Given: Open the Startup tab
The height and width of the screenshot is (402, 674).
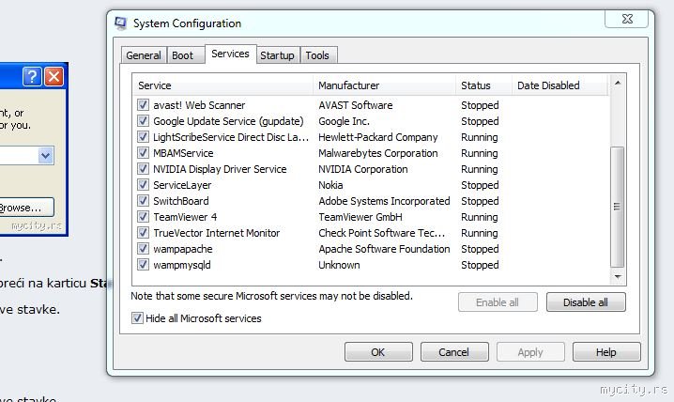Looking at the screenshot, I should tap(277, 55).
